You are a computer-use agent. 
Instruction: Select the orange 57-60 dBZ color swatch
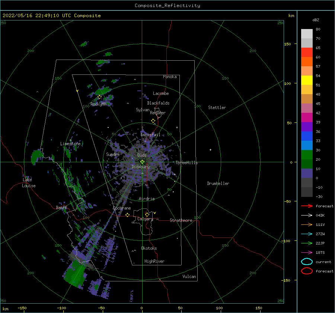coord(307,61)
